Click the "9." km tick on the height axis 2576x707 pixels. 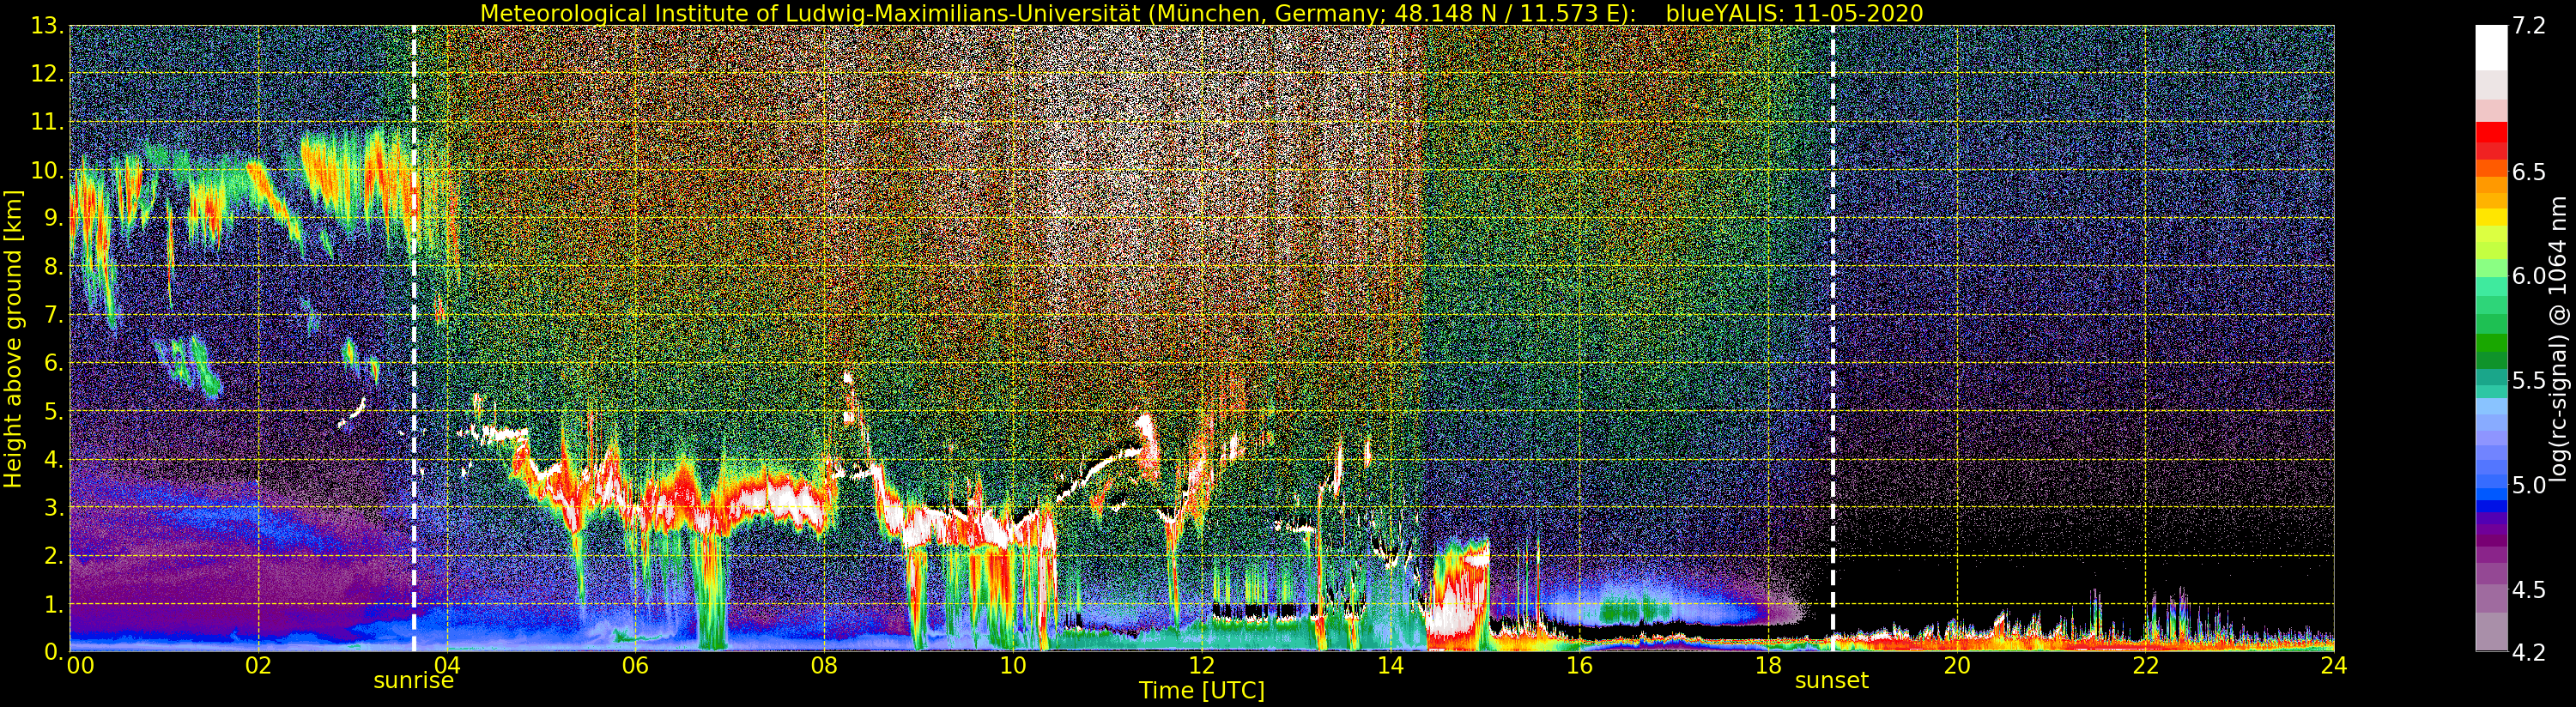(x=53, y=218)
